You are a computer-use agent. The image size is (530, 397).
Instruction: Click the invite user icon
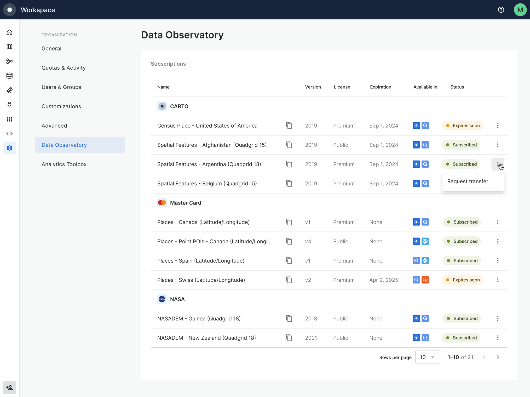[9, 387]
